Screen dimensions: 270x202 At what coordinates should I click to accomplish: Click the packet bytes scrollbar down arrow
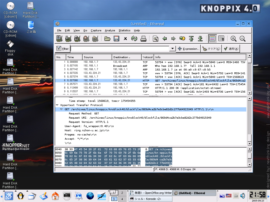[x=249, y=165]
